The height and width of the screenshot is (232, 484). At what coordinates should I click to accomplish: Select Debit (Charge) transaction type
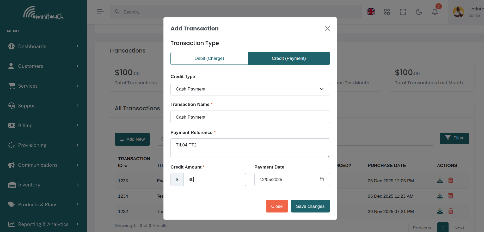click(209, 58)
